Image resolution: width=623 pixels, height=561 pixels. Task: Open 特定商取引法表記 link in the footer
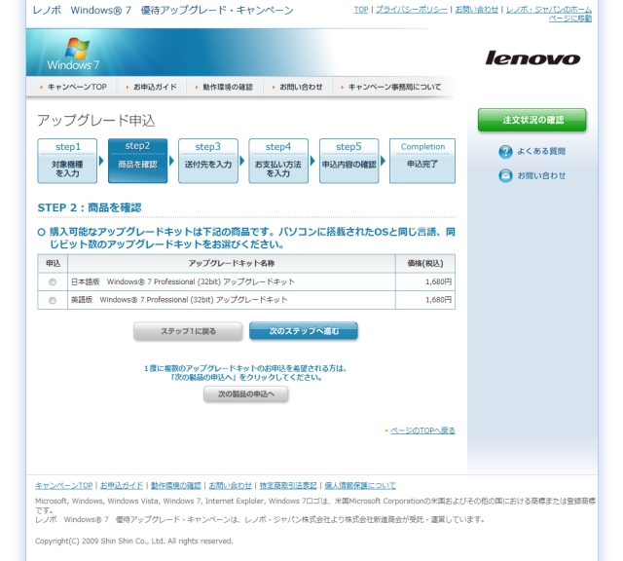288,485
